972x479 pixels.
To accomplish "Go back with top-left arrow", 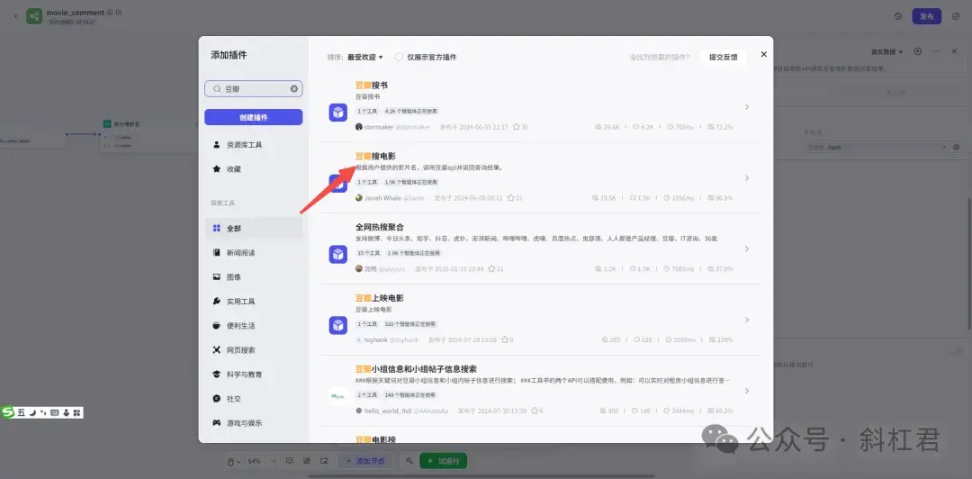I will (x=15, y=16).
